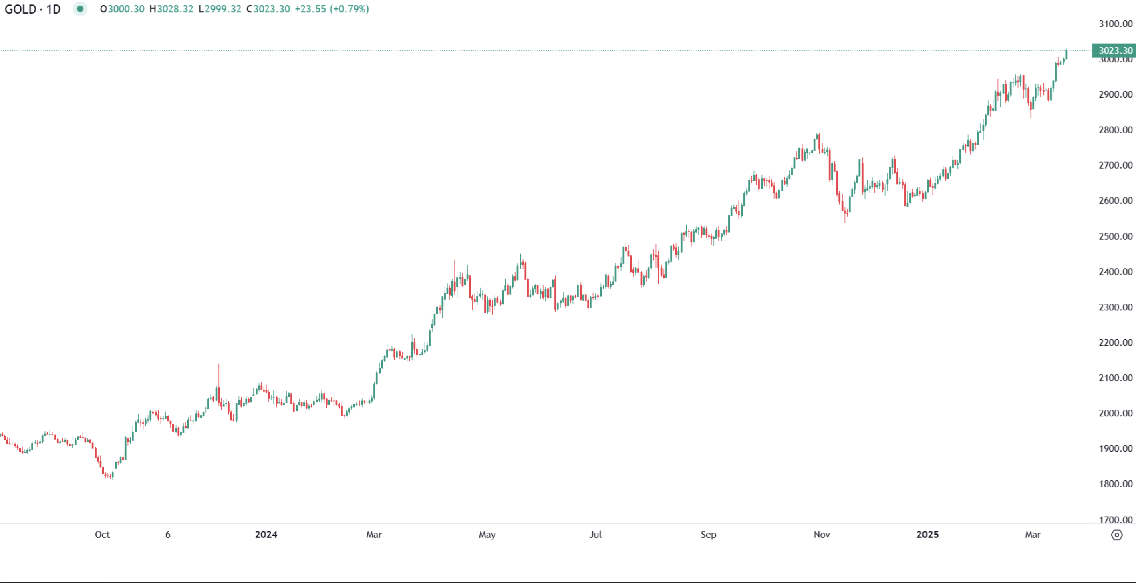This screenshot has height=583, width=1136.
Task: Open chart settings gear icon
Action: click(x=1116, y=535)
